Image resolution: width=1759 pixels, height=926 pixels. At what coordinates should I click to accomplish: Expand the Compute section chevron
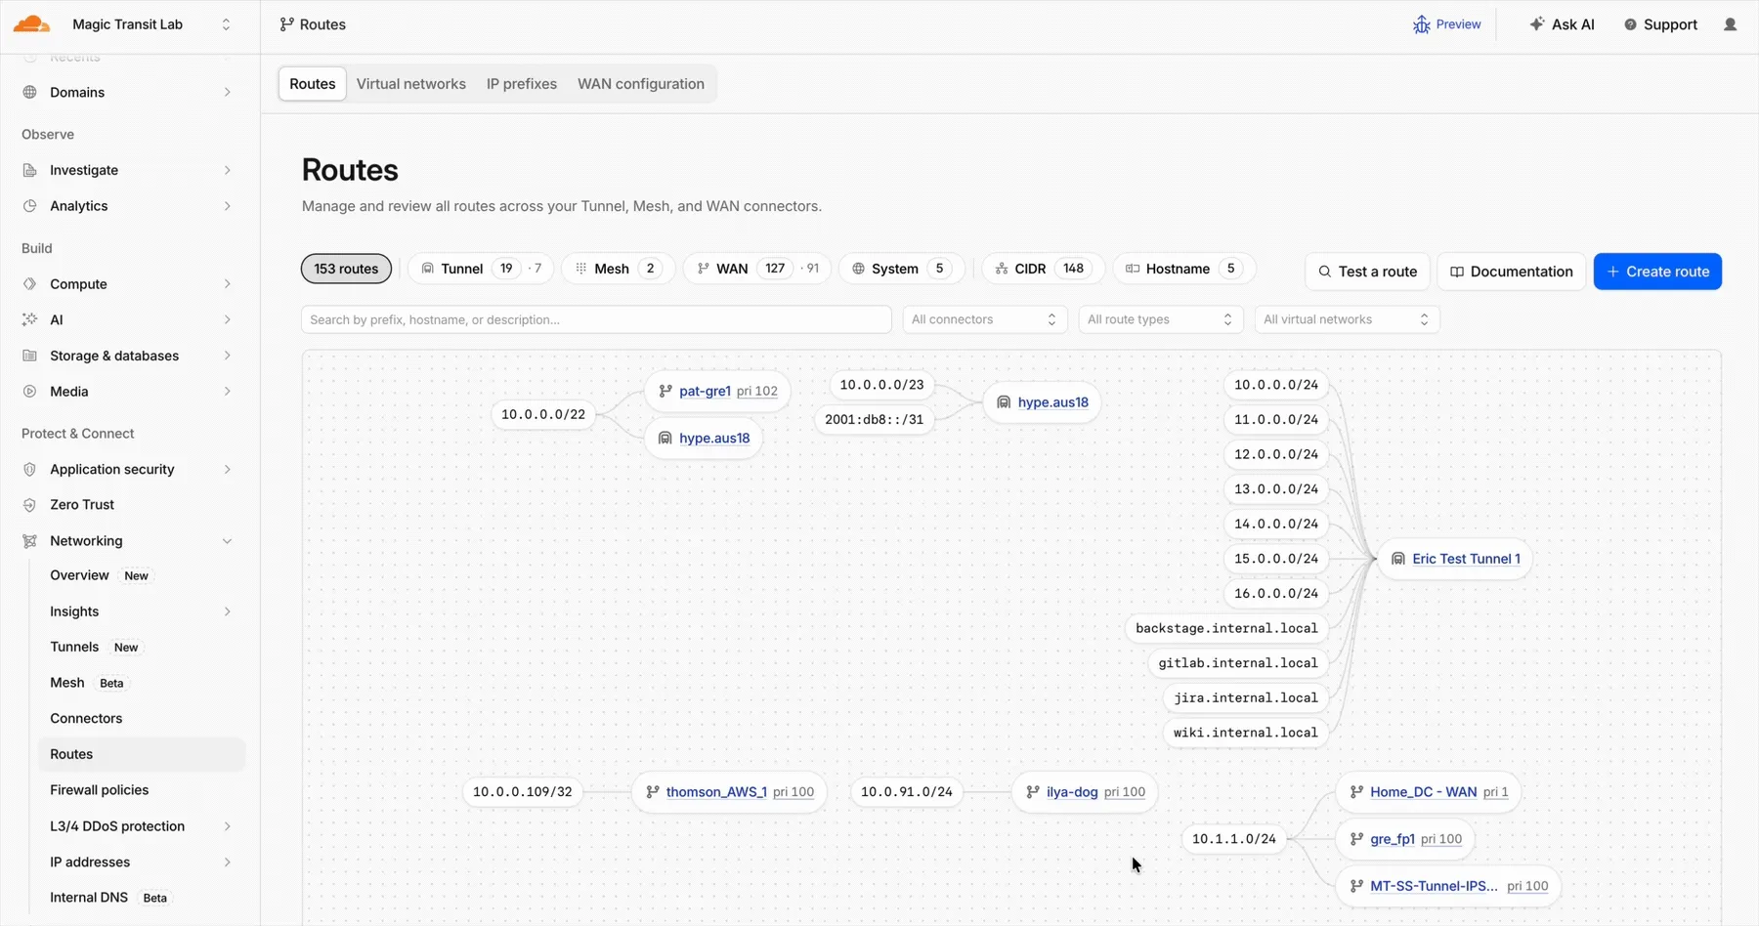click(x=227, y=284)
